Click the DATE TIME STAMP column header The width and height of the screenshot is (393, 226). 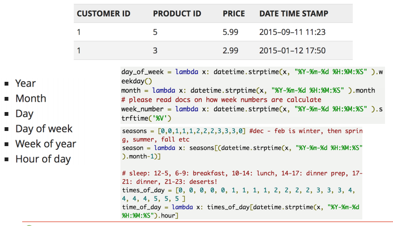coord(294,14)
